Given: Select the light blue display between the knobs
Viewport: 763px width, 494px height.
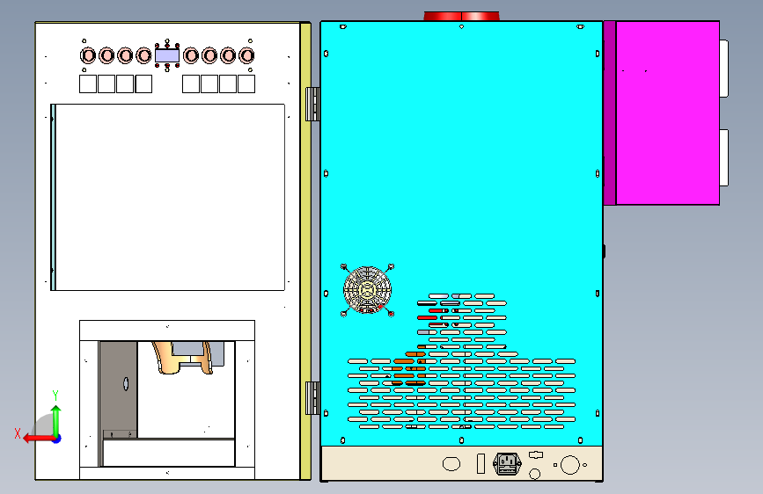Looking at the screenshot, I should click(167, 55).
